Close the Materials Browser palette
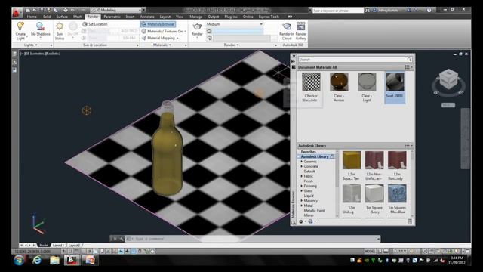The width and height of the screenshot is (483, 272). 294,57
